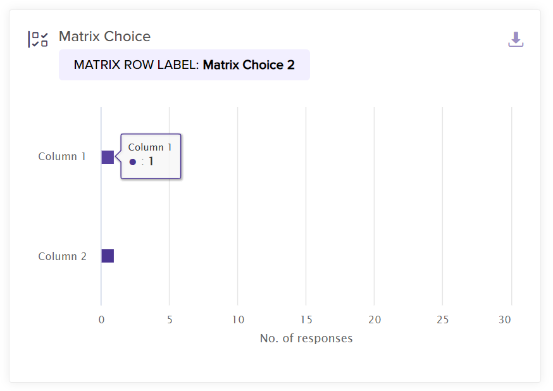Viewport: 553px width, 391px height.
Task: Click the No. of responses axis title
Action: [306, 338]
